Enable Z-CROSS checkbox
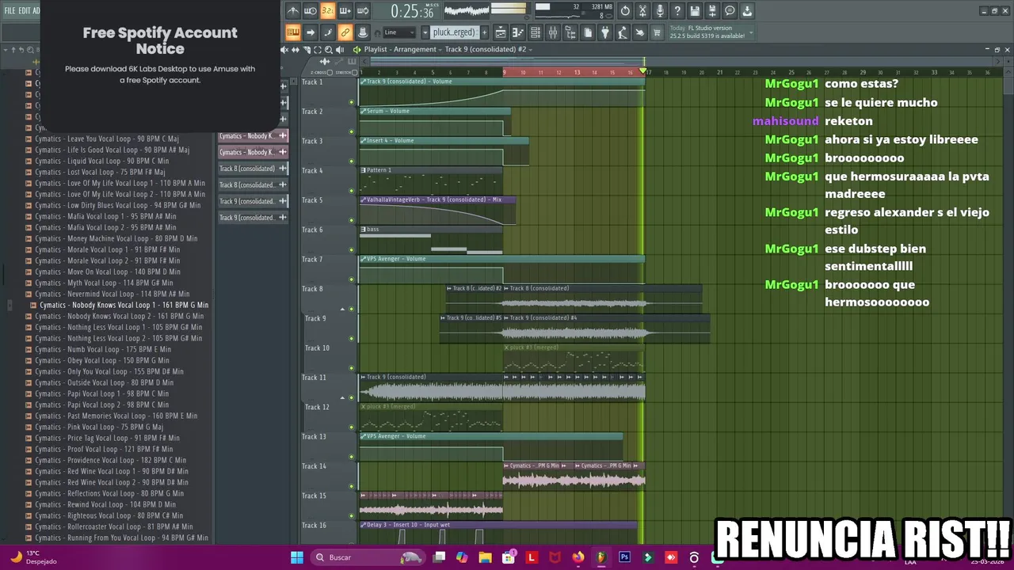Viewport: 1014px width, 570px height. click(330, 72)
